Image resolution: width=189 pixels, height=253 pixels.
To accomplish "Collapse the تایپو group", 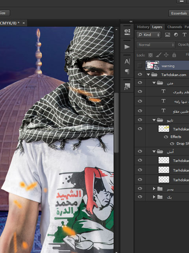I will coord(154,120).
